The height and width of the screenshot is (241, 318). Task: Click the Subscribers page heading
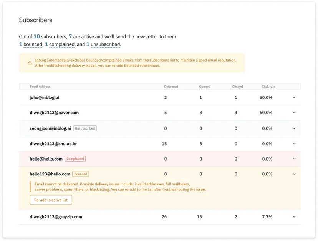(x=36, y=20)
